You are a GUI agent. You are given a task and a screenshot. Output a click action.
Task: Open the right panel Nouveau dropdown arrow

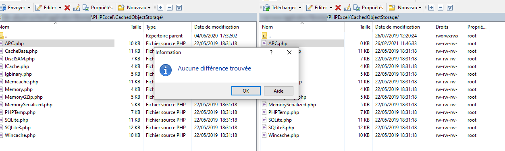tap(420, 8)
